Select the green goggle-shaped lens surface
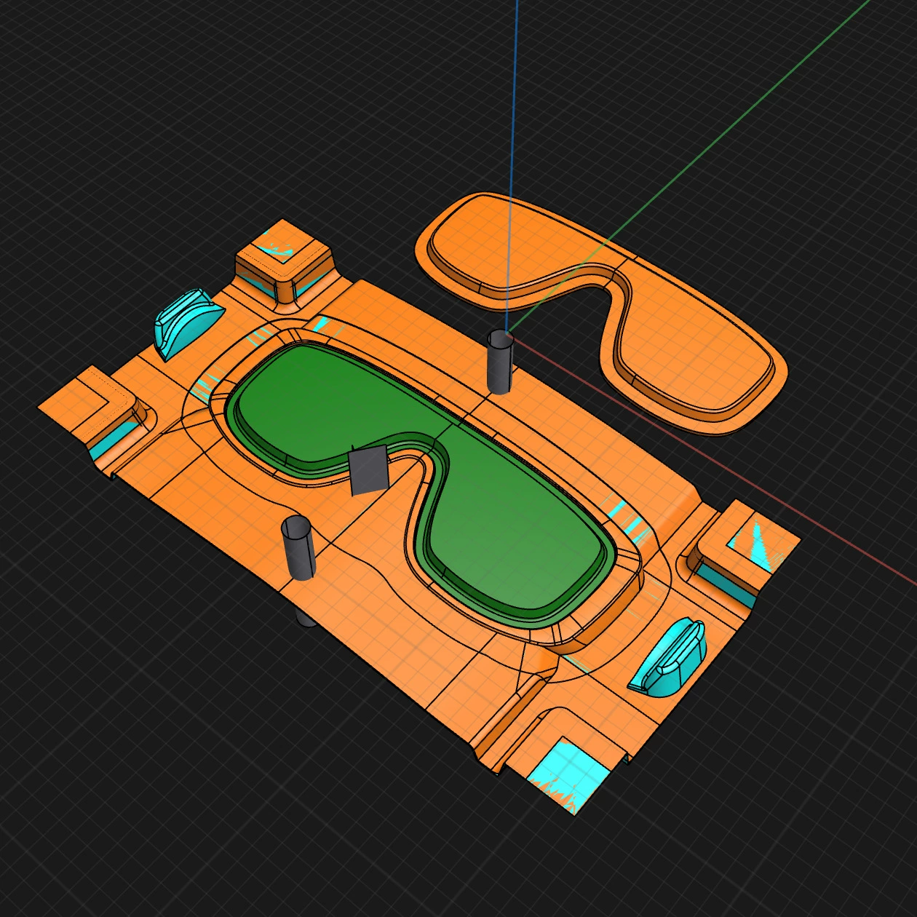 tap(422, 484)
